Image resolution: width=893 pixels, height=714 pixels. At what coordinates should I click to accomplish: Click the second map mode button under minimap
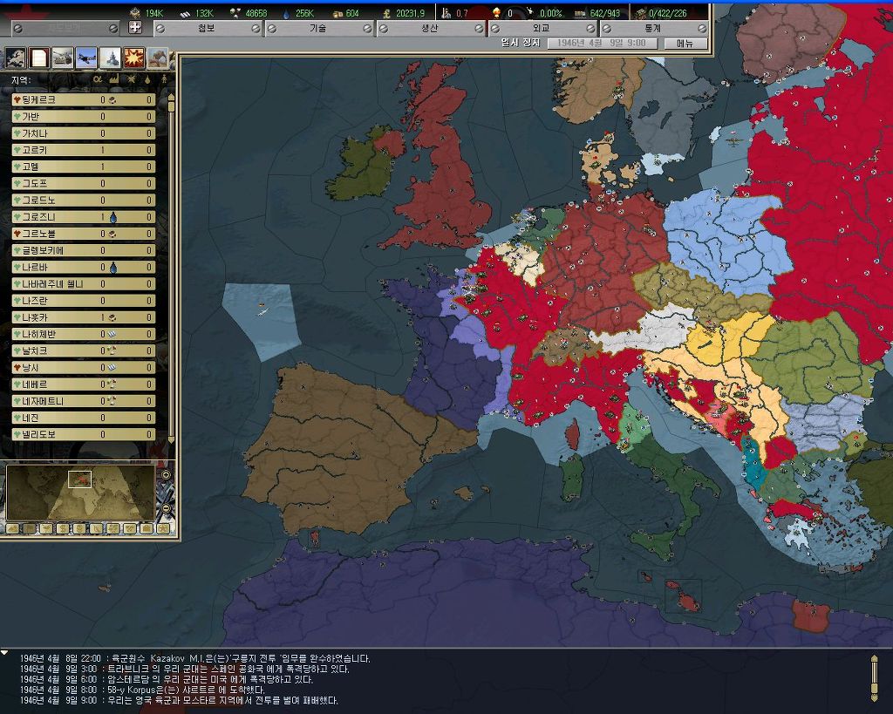tap(29, 529)
